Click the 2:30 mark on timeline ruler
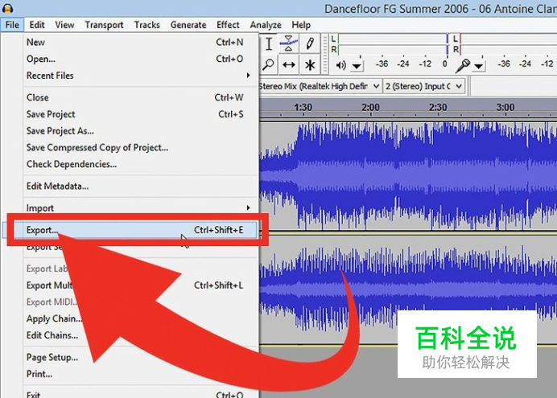The width and height of the screenshot is (557, 398). click(438, 107)
